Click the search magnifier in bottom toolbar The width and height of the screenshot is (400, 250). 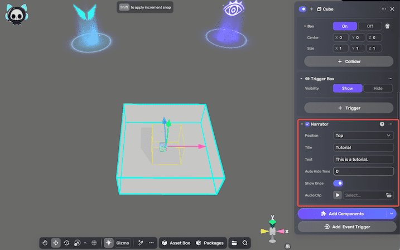pyautogui.click(x=245, y=243)
